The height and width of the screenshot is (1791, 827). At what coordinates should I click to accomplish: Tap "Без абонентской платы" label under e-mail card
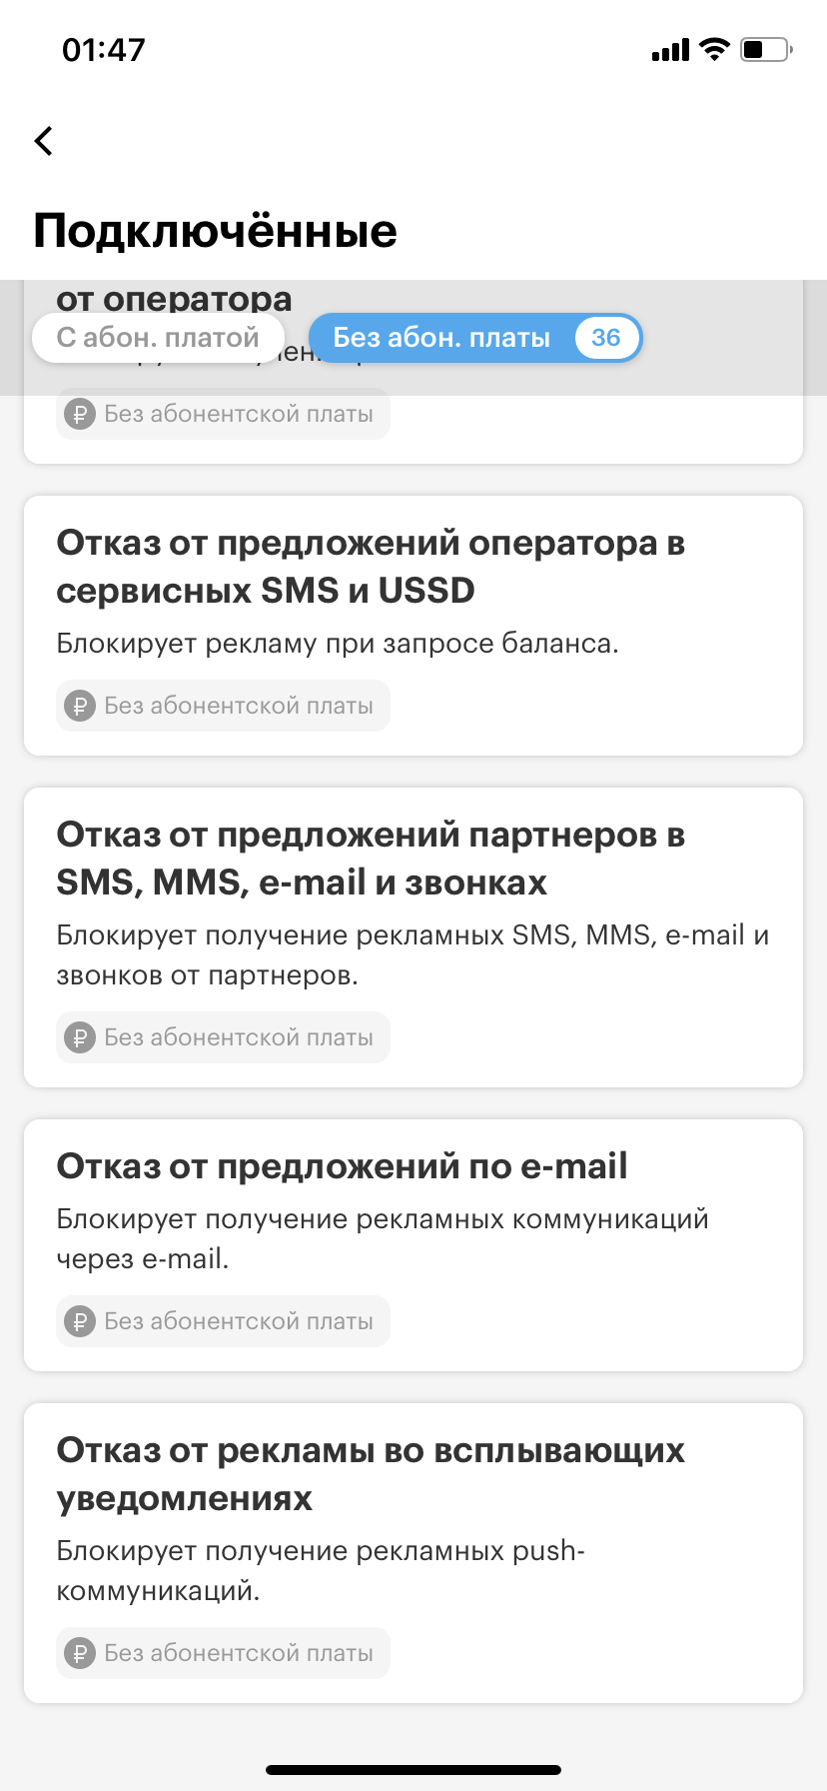[239, 1321]
